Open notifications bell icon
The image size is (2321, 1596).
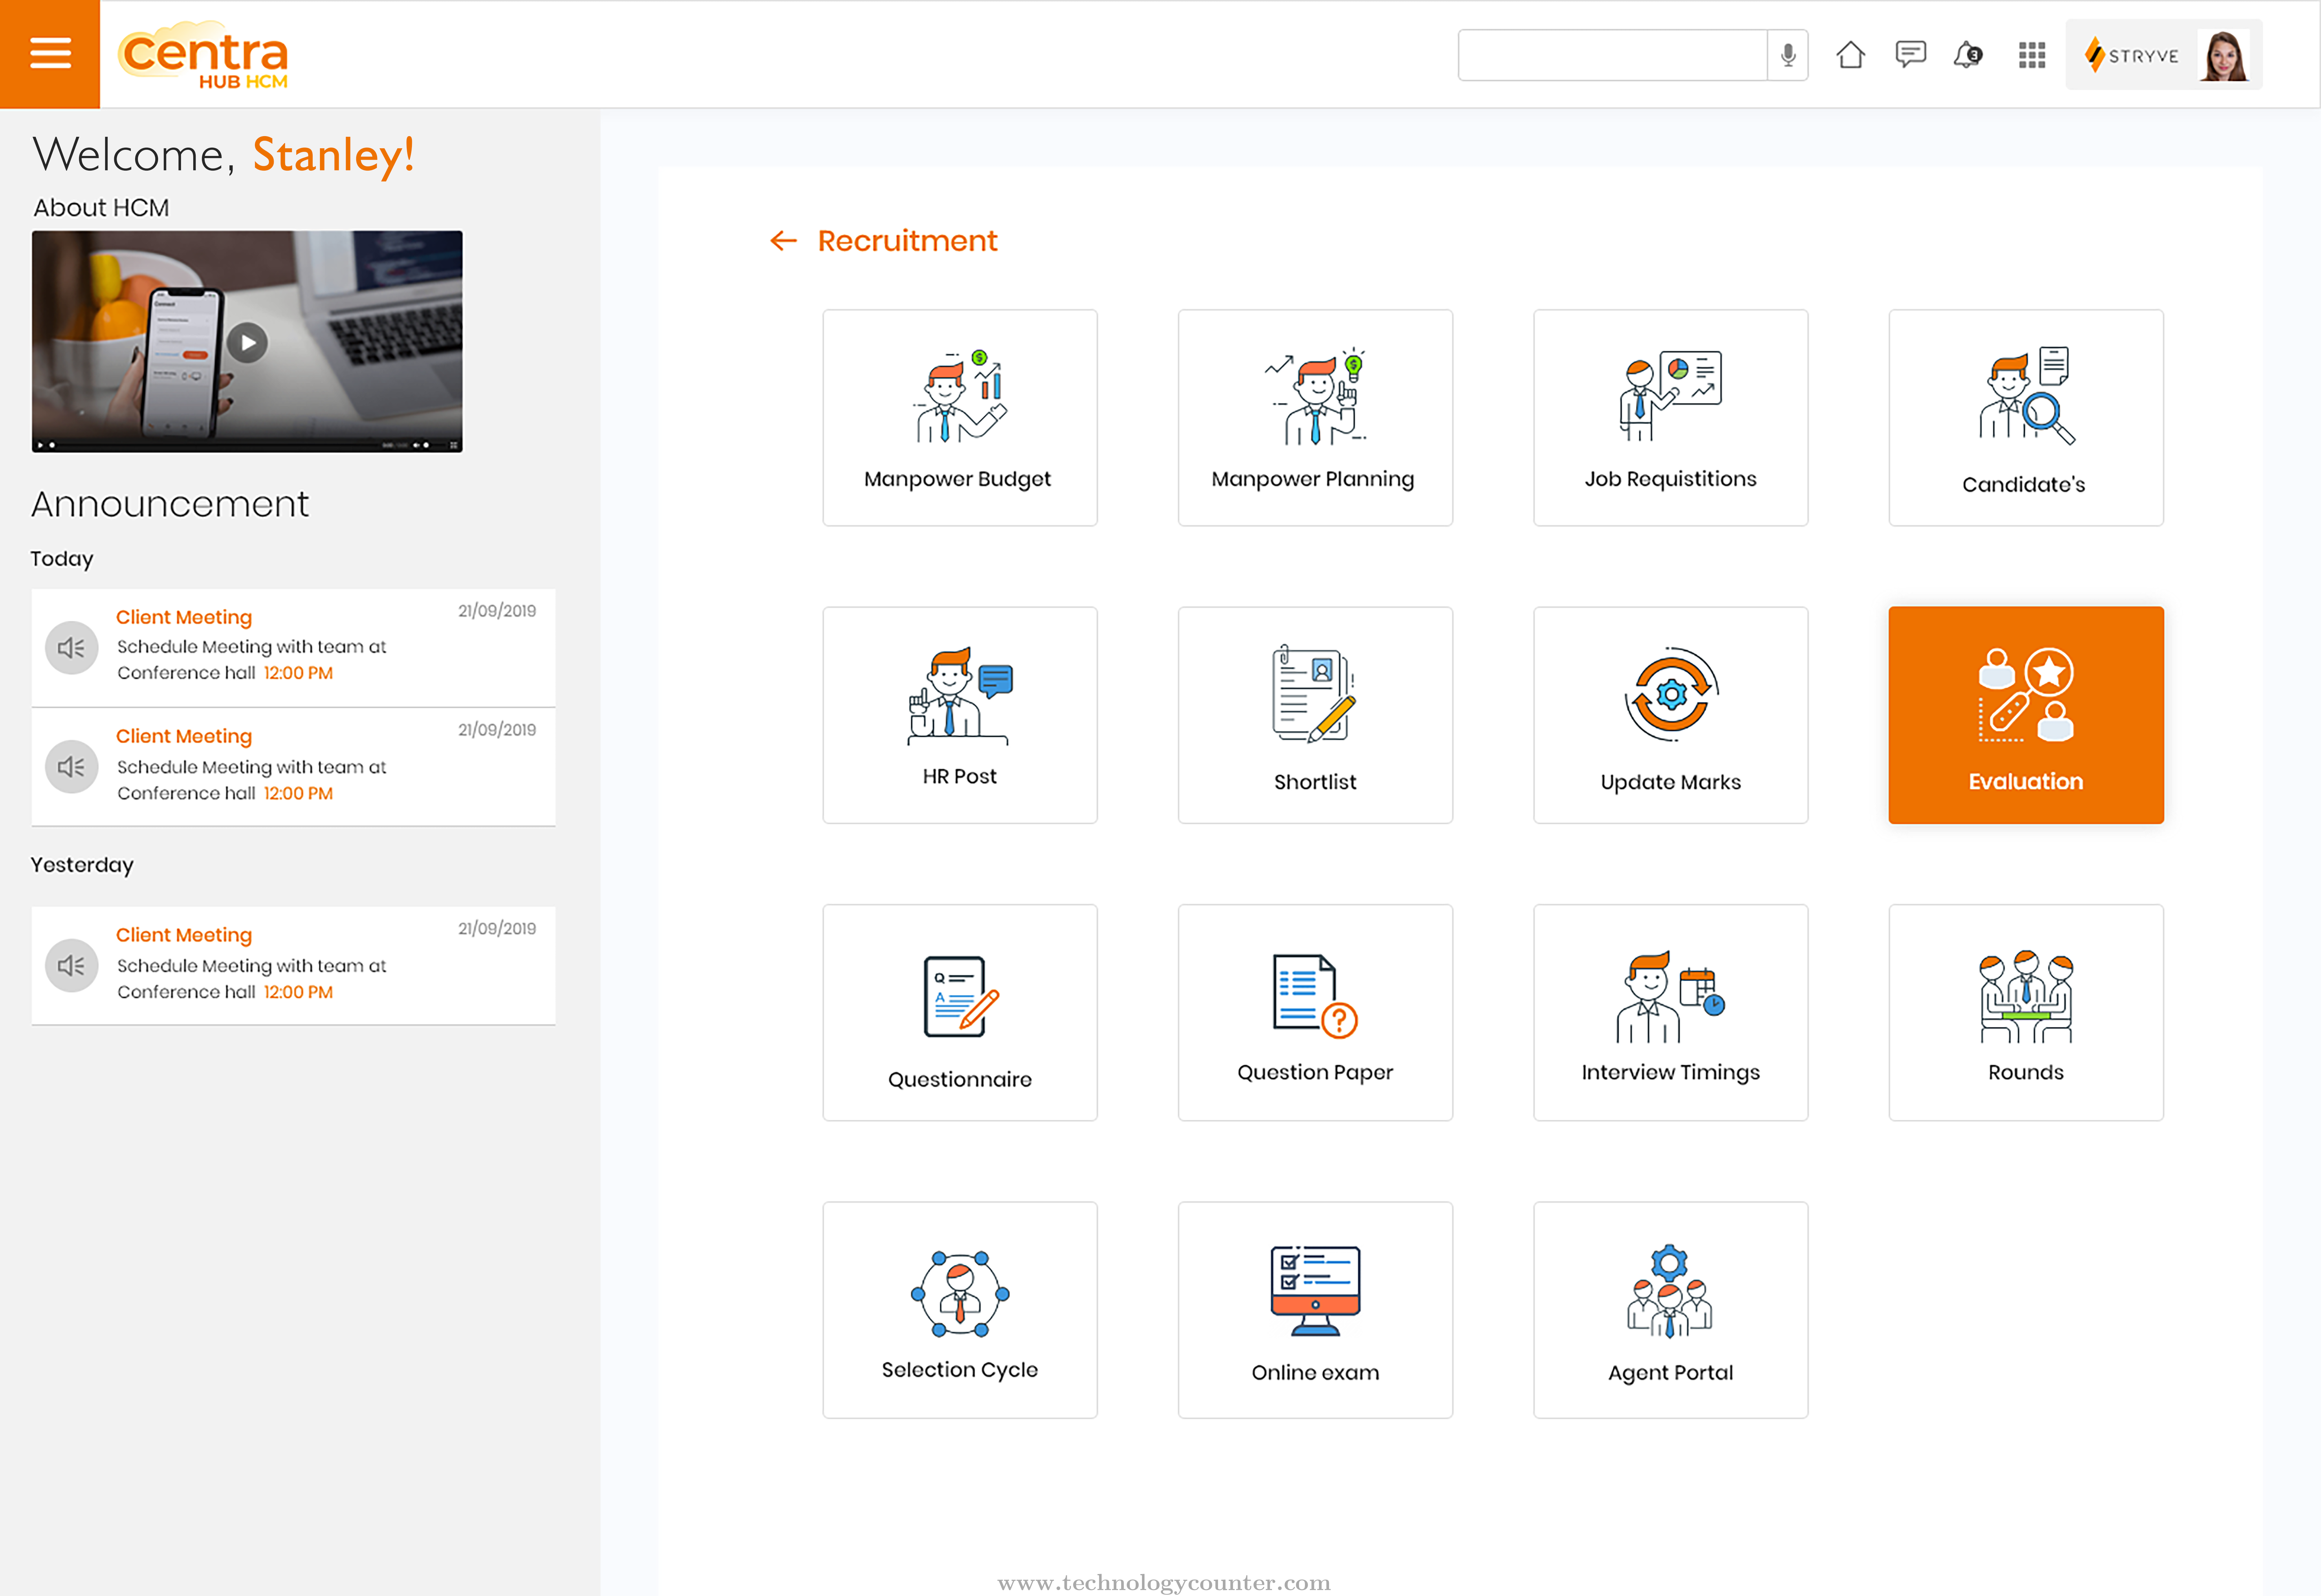pos(1968,55)
